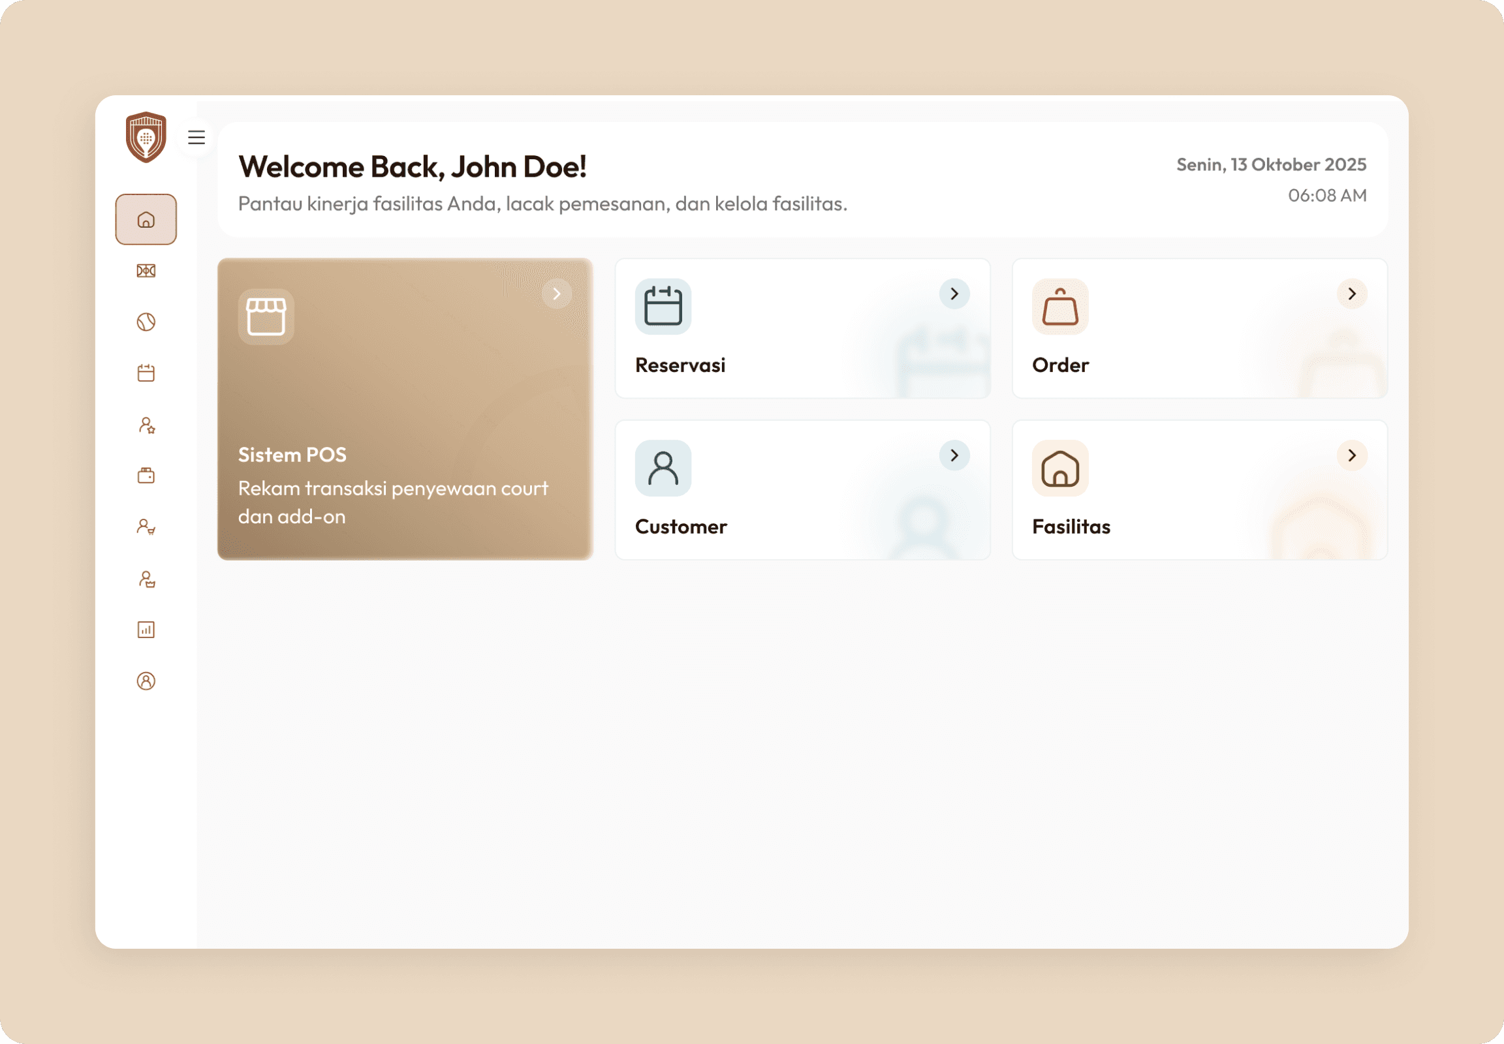Click the profile circle icon in sidebar
This screenshot has height=1044, width=1504.
[x=146, y=681]
